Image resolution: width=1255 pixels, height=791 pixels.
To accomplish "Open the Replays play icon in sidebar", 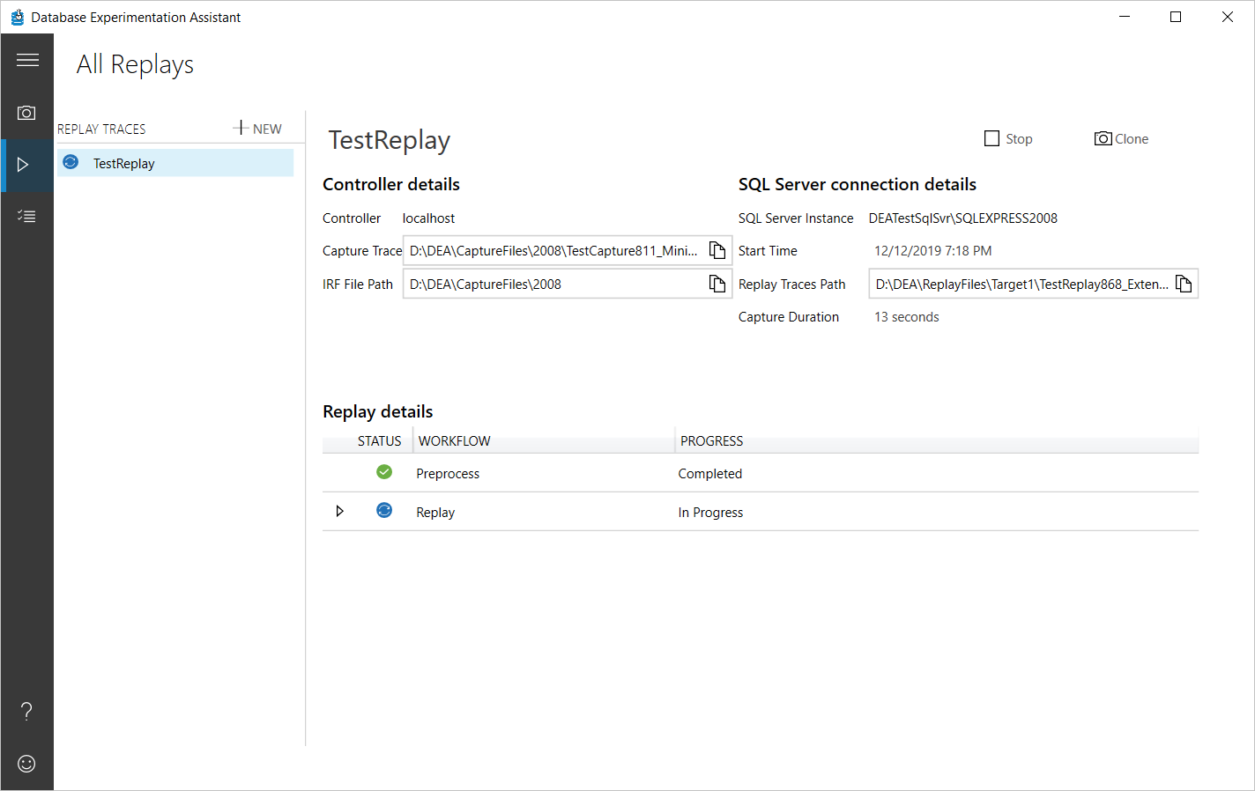I will click(24, 165).
